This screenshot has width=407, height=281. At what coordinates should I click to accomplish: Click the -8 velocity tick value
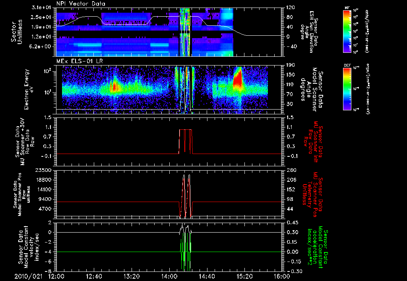48,271
